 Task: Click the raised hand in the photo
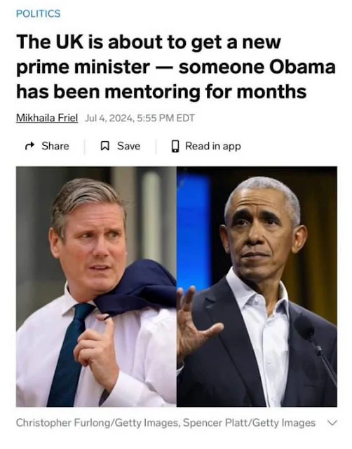point(195,323)
